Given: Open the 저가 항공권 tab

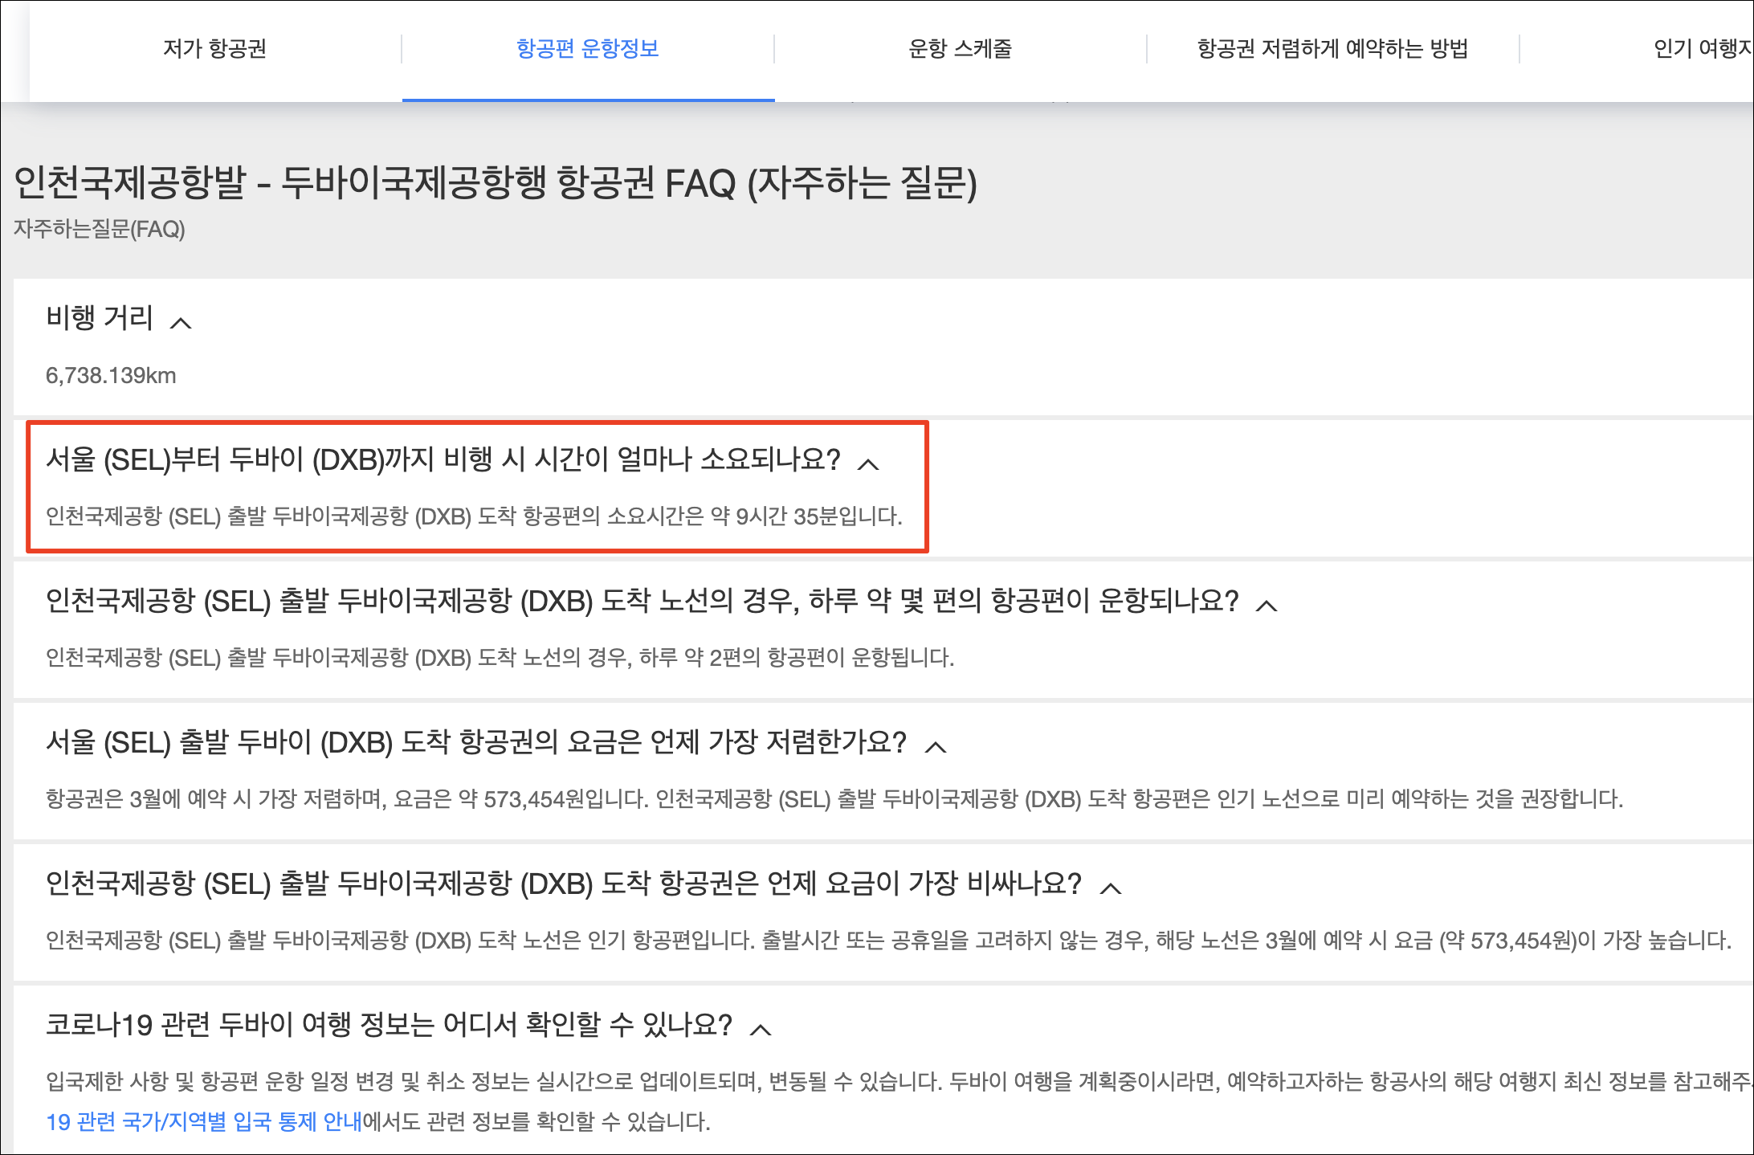Looking at the screenshot, I should pos(215,49).
